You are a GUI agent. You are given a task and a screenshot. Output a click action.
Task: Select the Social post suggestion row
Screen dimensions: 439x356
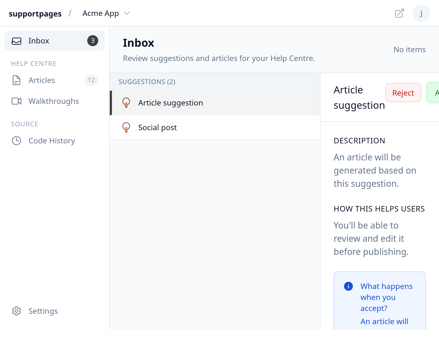click(x=215, y=127)
